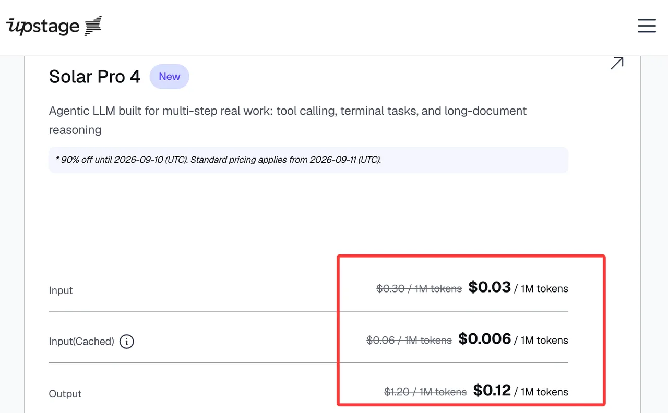The width and height of the screenshot is (668, 413).
Task: Click the New badge beside Solar Pro 4
Action: (x=170, y=77)
